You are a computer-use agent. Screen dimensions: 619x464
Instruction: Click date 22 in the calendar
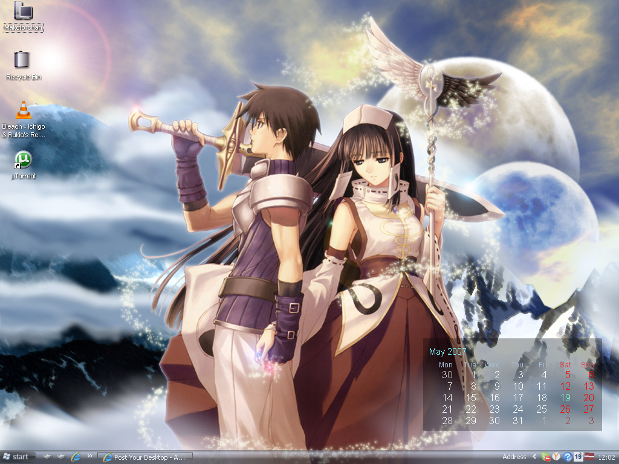[471, 409]
